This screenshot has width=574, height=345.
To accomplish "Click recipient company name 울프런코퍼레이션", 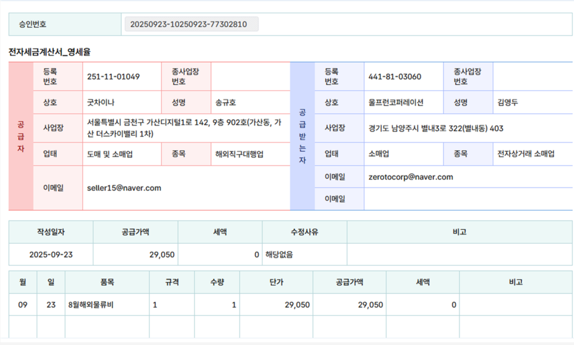I will [x=396, y=103].
